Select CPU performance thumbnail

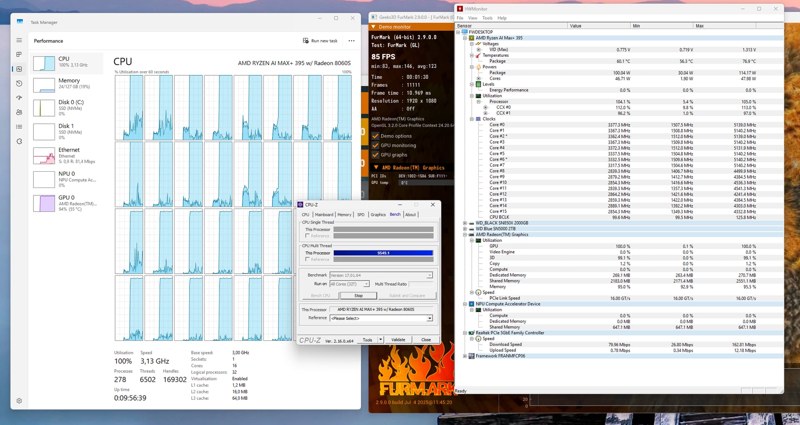click(x=67, y=63)
